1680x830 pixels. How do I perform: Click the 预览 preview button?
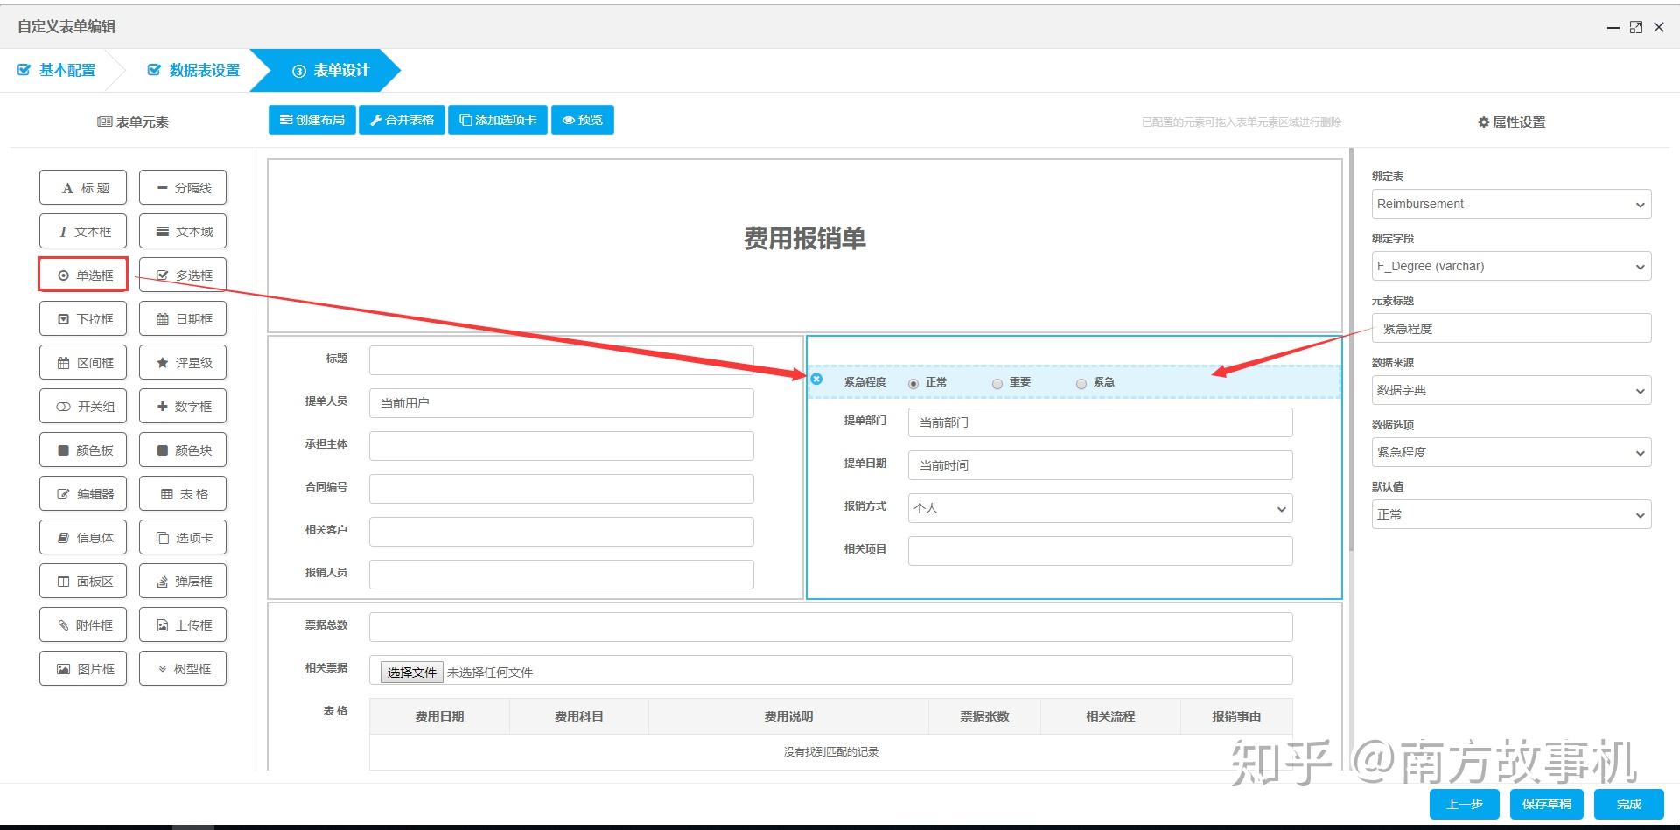(x=583, y=120)
